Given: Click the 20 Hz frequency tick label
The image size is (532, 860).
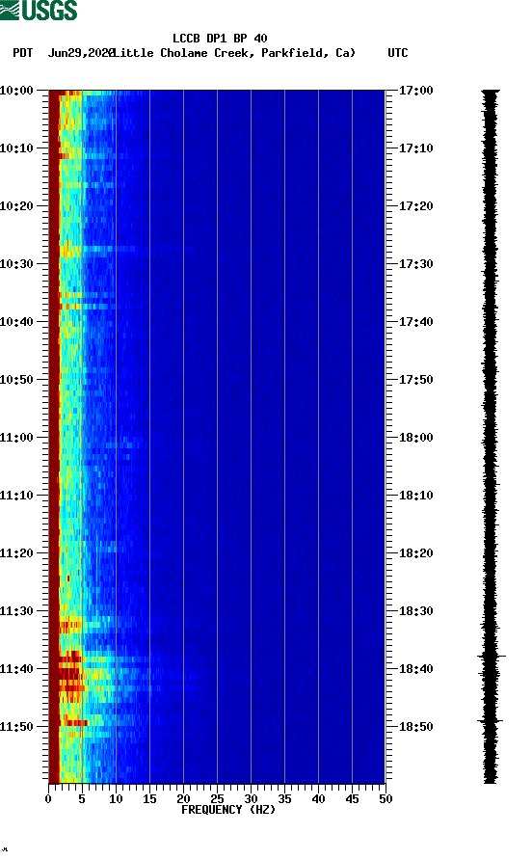Looking at the screenshot, I should click(183, 799).
